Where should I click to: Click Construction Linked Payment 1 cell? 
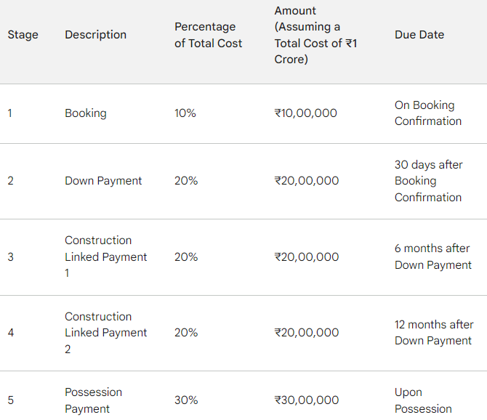[105, 257]
